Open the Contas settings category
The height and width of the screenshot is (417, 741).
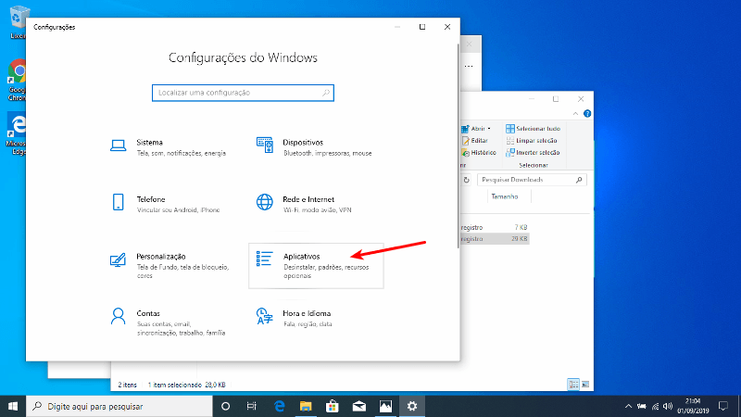pos(170,322)
